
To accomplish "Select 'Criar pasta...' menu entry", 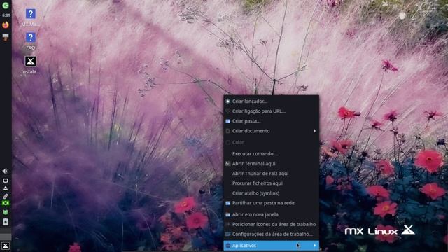I will pyautogui.click(x=271, y=121).
